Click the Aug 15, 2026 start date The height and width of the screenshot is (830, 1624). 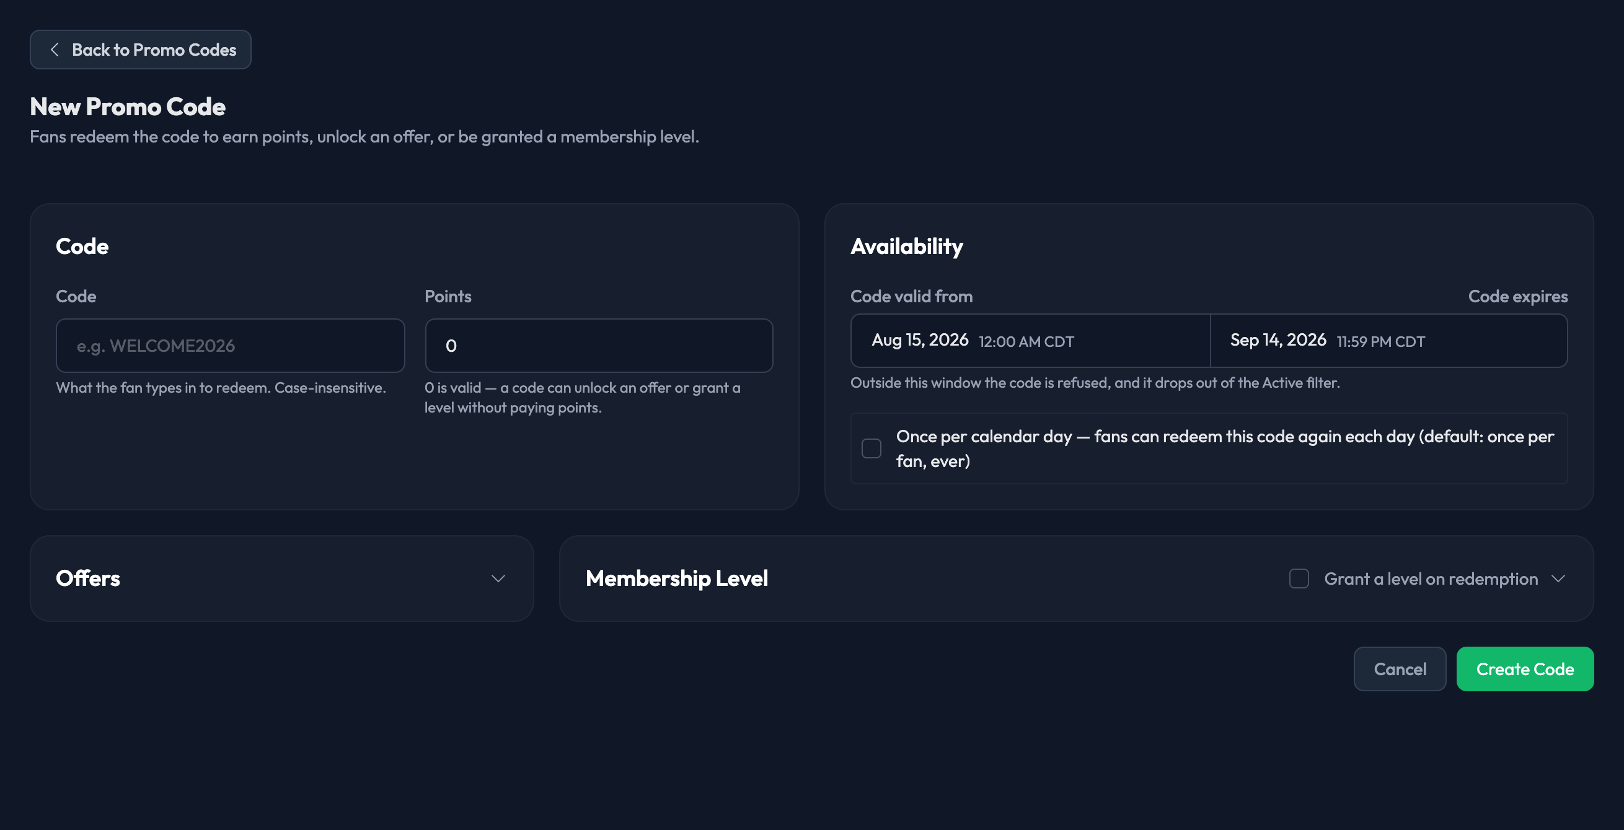click(920, 340)
